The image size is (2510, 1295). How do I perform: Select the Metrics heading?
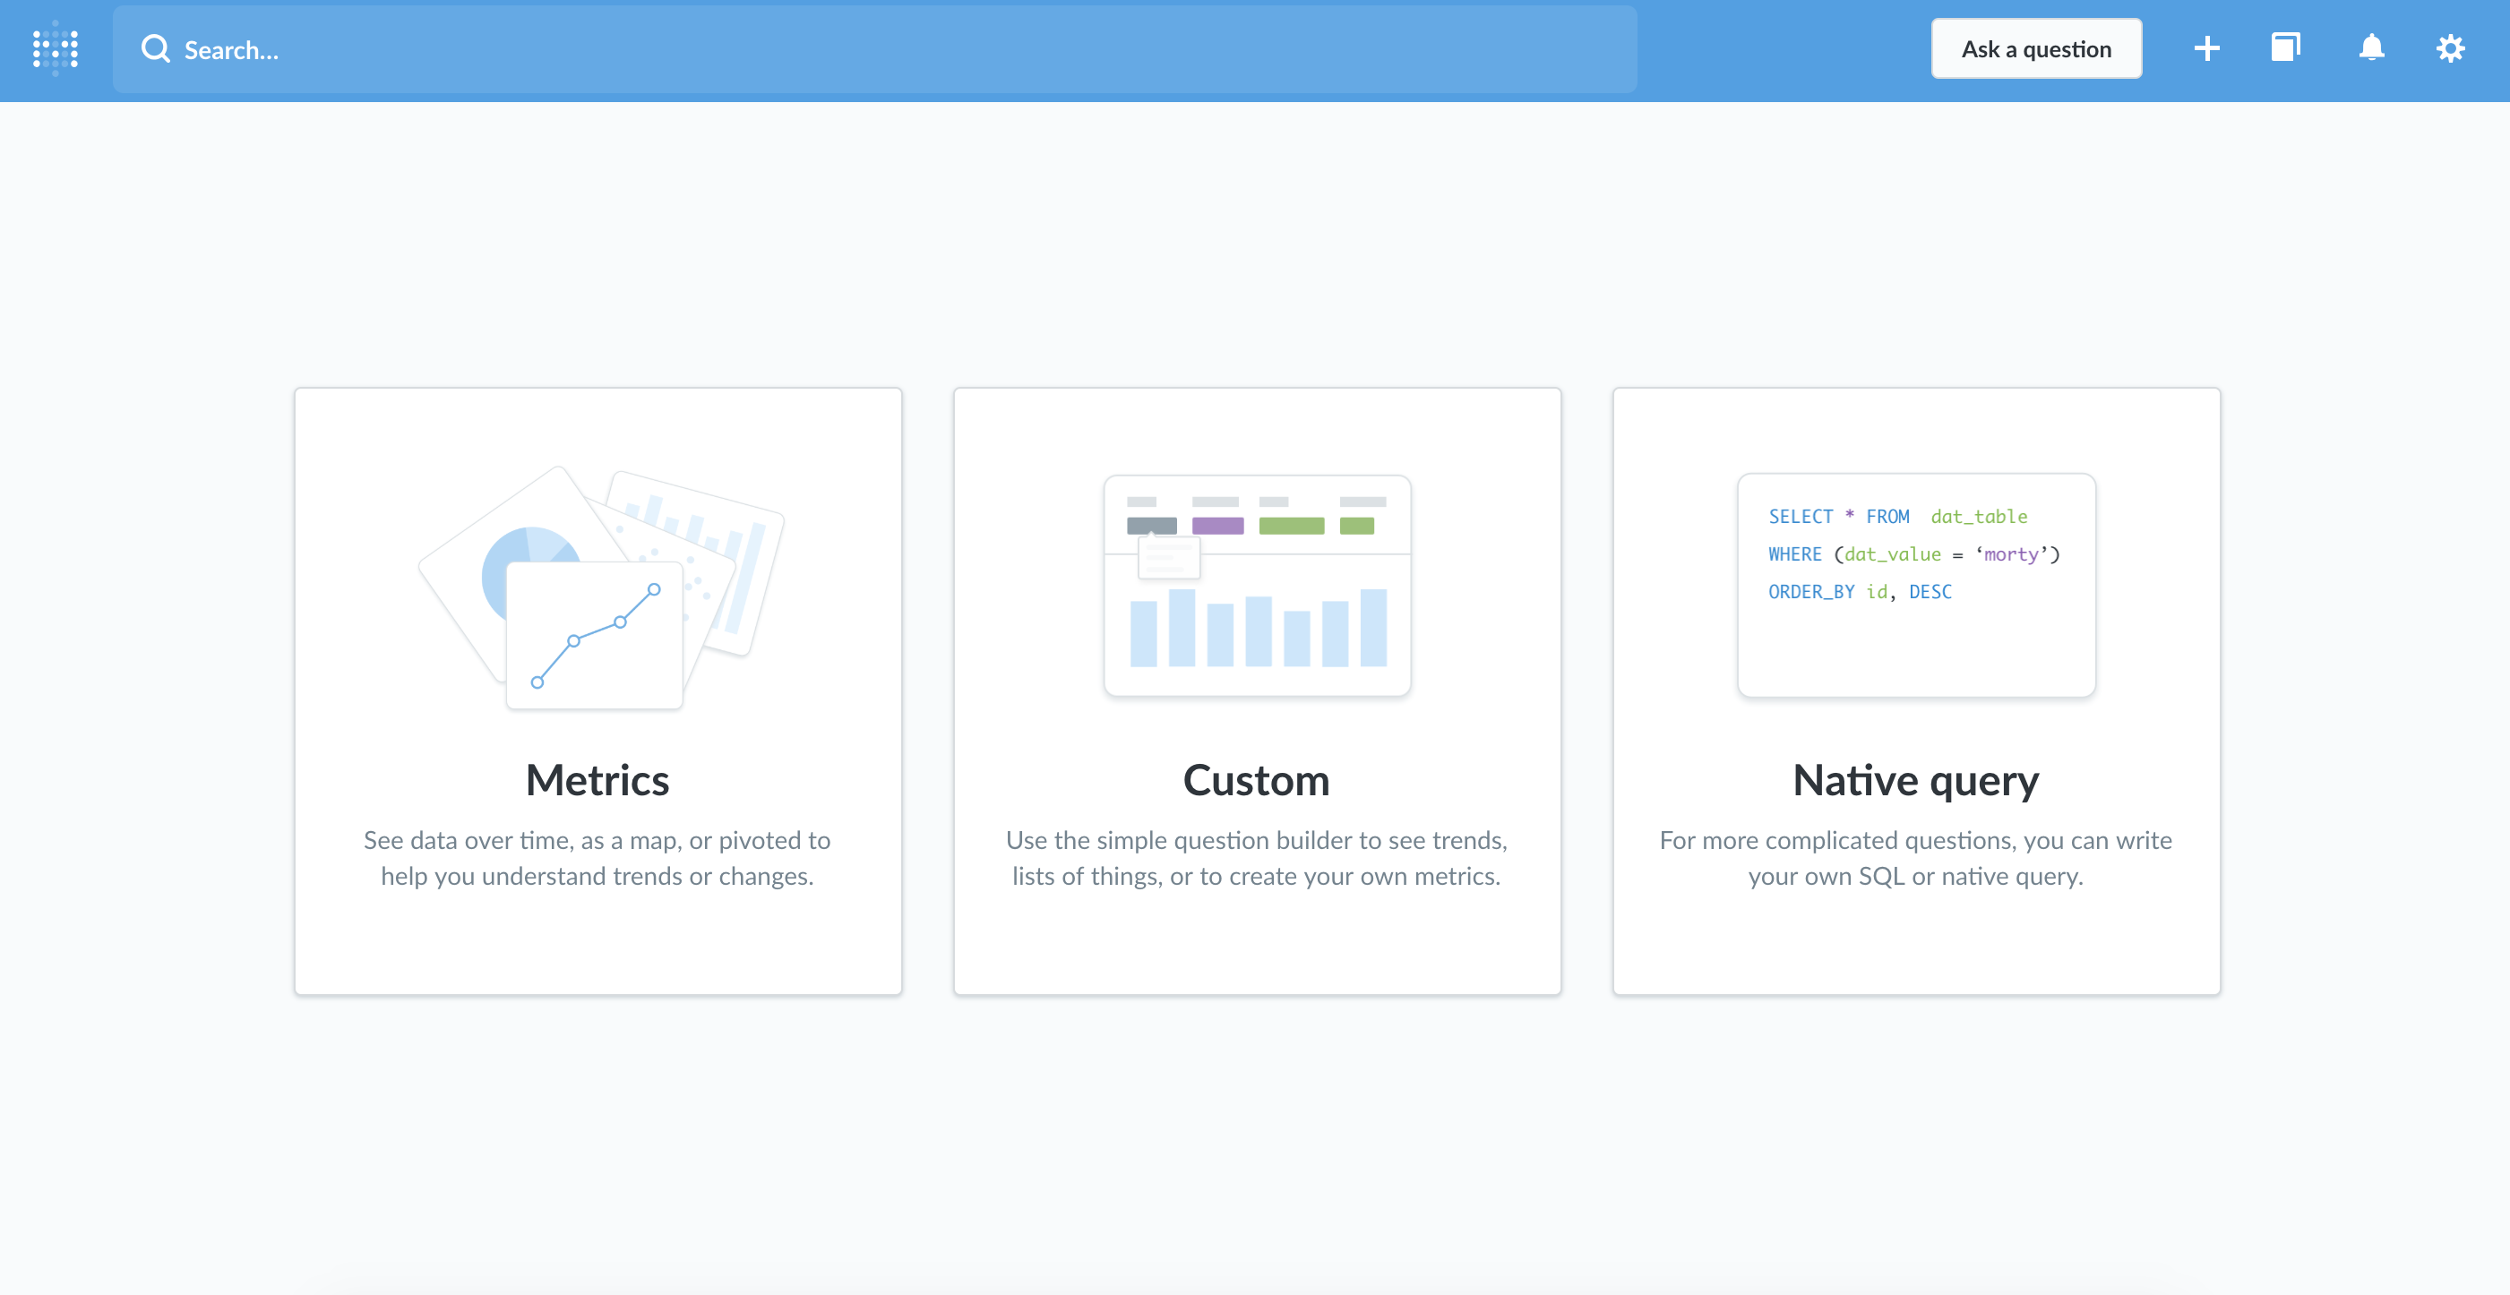[x=597, y=781]
